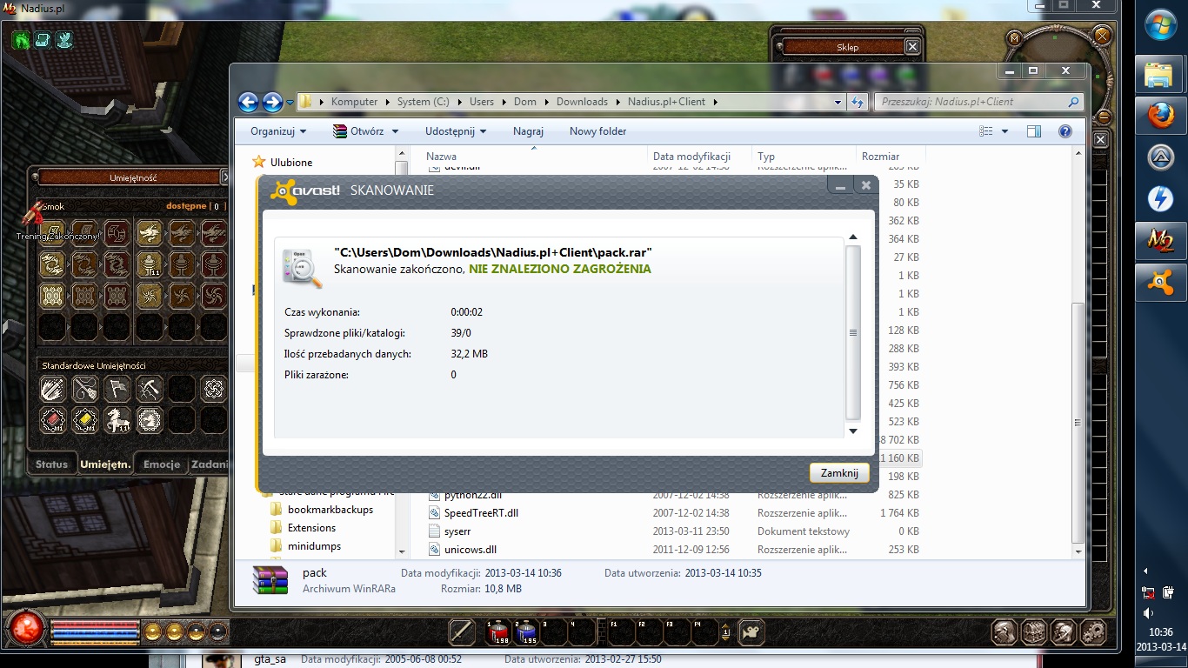
Task: Click the quickbar page switch arrows
Action: [x=726, y=632]
